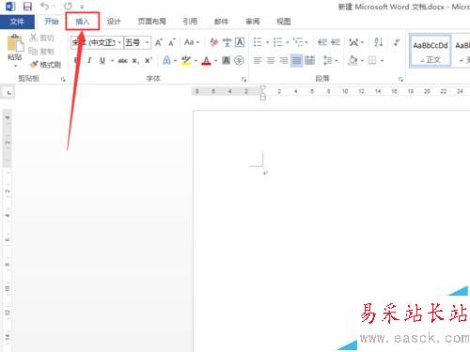The height and width of the screenshot is (352, 470).
Task: Click the tab stop selector at ruler corner
Action: [x=9, y=93]
